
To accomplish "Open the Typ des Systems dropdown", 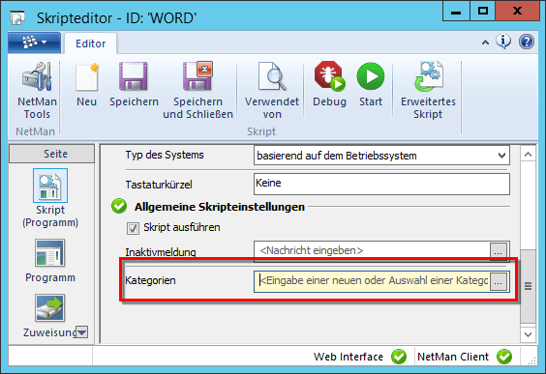I will point(381,156).
